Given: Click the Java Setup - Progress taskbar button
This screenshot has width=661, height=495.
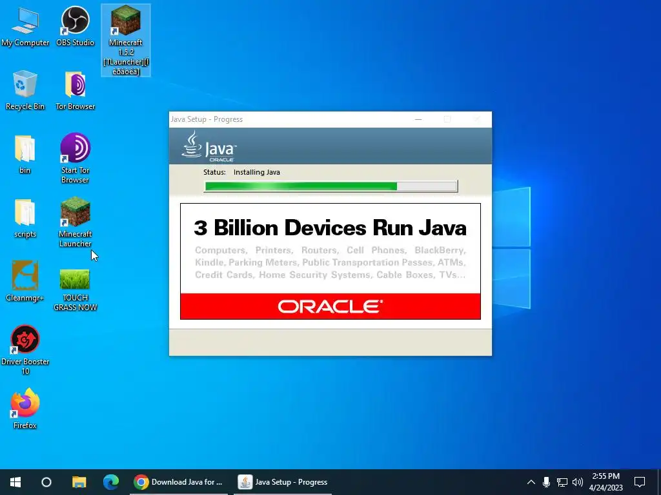Looking at the screenshot, I should (283, 482).
